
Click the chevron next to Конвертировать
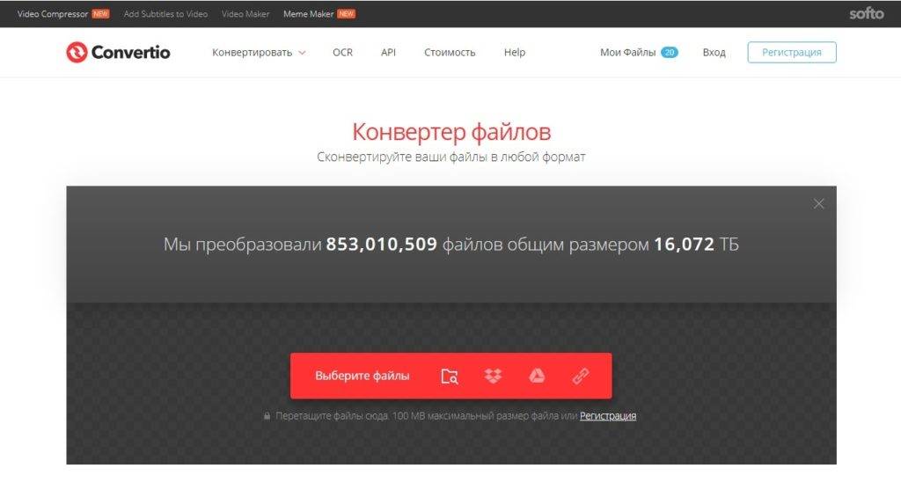pos(302,53)
